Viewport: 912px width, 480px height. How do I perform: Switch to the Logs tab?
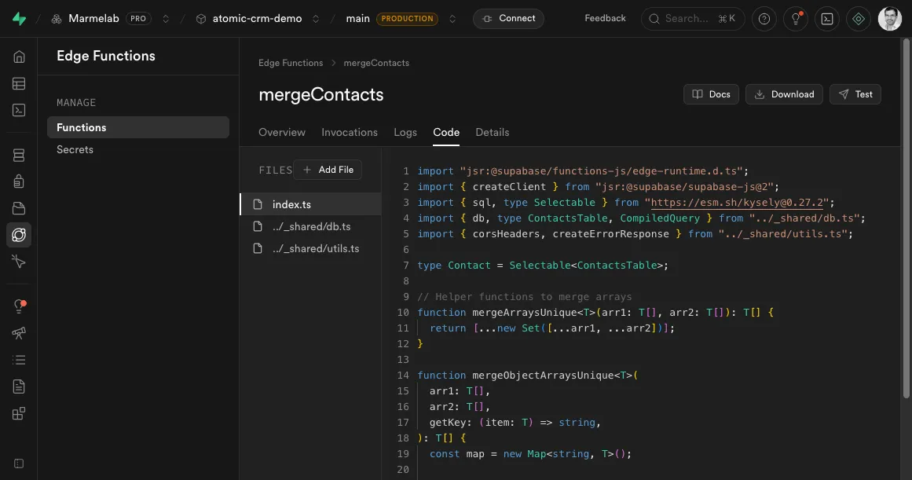tap(405, 132)
